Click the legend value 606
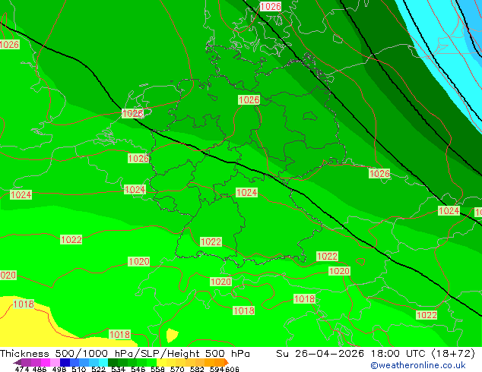This screenshot has height=372, width=482. (x=231, y=369)
